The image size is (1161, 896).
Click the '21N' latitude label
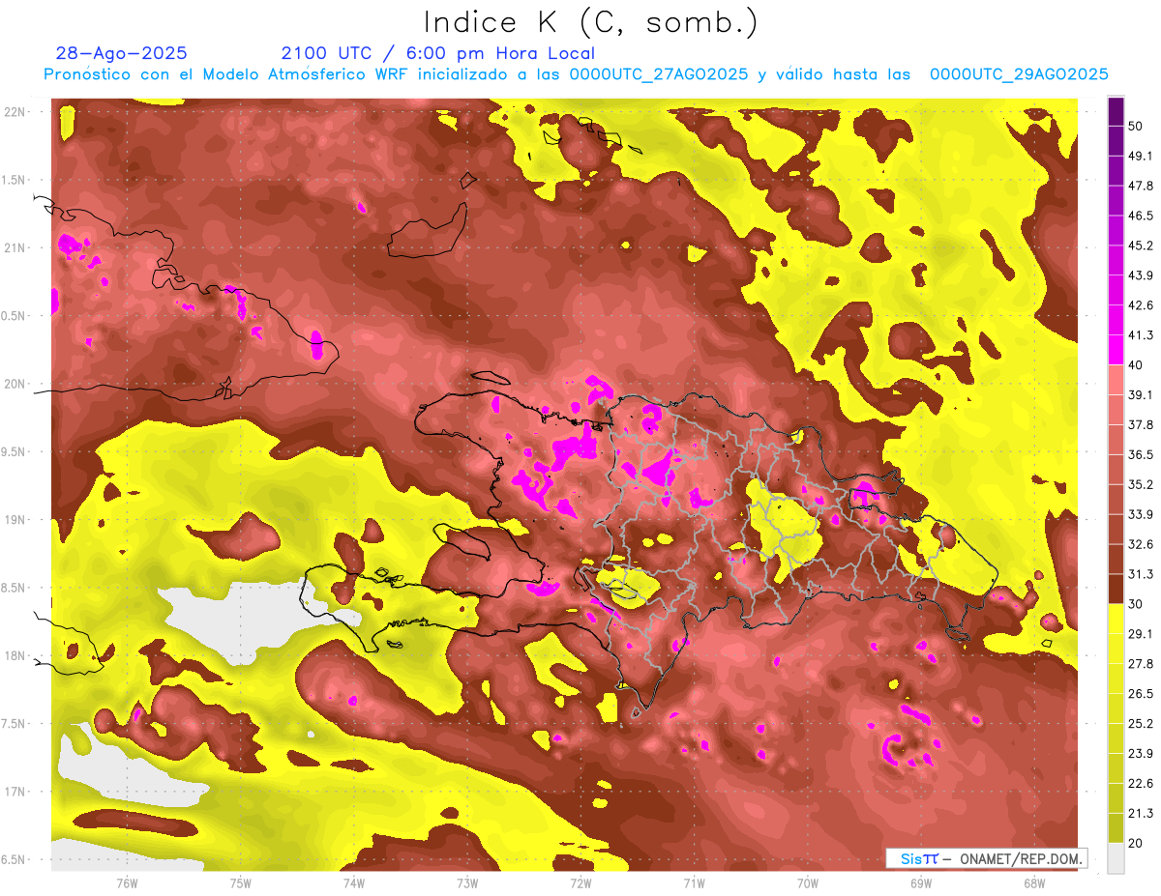click(16, 247)
